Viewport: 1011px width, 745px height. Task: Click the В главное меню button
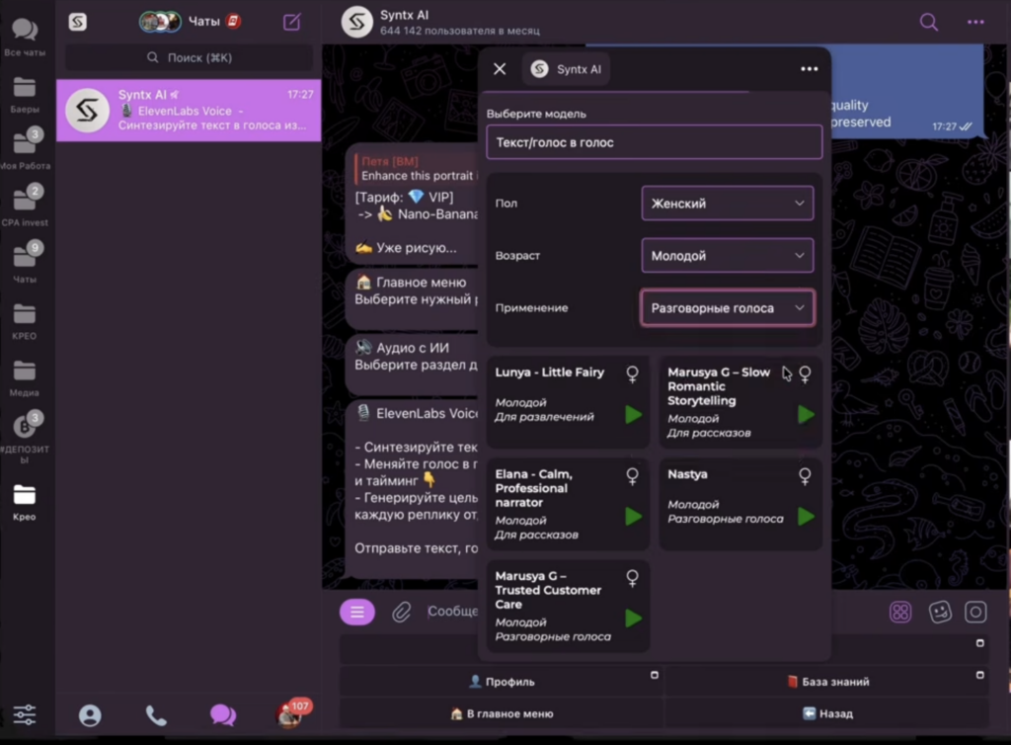click(x=502, y=714)
